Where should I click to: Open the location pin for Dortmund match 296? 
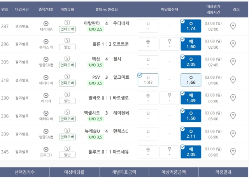233,44
